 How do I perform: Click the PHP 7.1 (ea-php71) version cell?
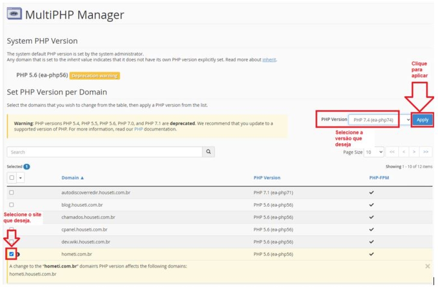(273, 193)
